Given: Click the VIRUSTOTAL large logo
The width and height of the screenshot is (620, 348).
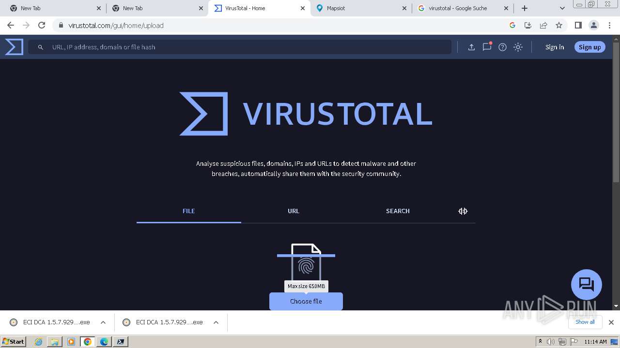Looking at the screenshot, I should coord(306,114).
